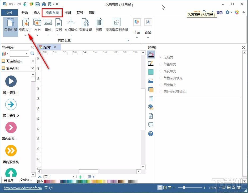Click the export document icon in the title bar
This screenshot has width=248, height=193.
pos(50,4)
